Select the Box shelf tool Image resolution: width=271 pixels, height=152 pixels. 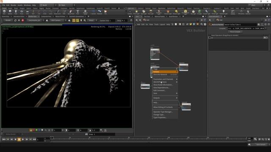point(4,12)
